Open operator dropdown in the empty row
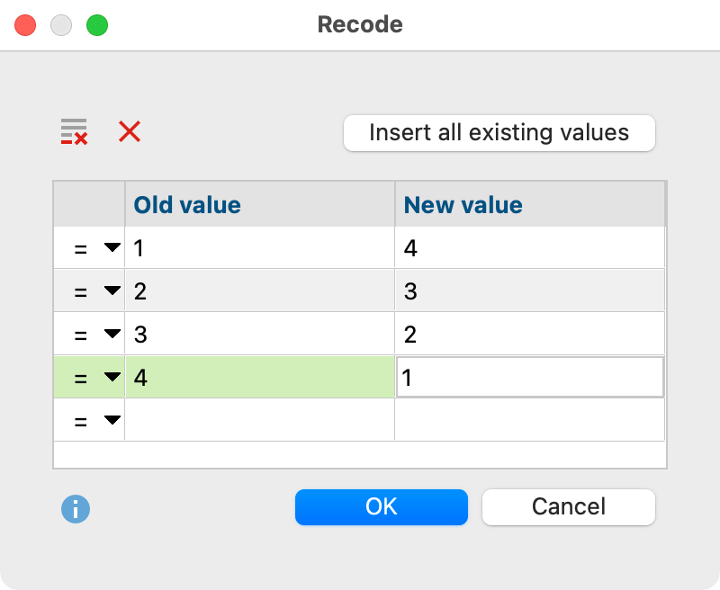720x590 pixels. (112, 420)
